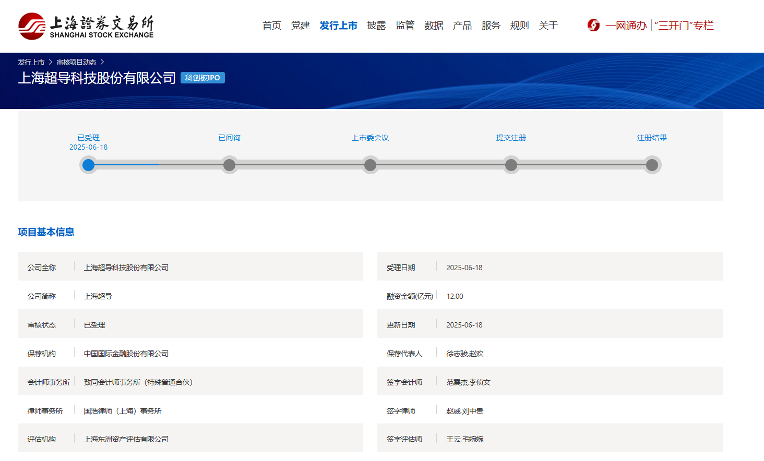Click the 国浩律师 (上海) 事务所 value
764x461 pixels.
click(x=123, y=411)
